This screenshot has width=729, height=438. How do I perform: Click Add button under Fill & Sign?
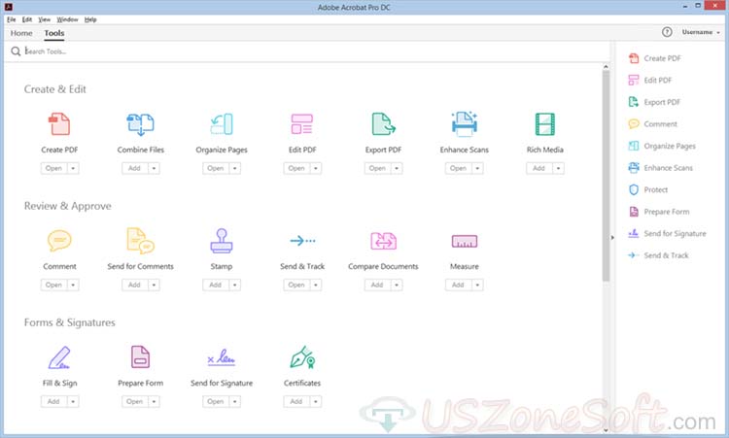click(x=53, y=401)
